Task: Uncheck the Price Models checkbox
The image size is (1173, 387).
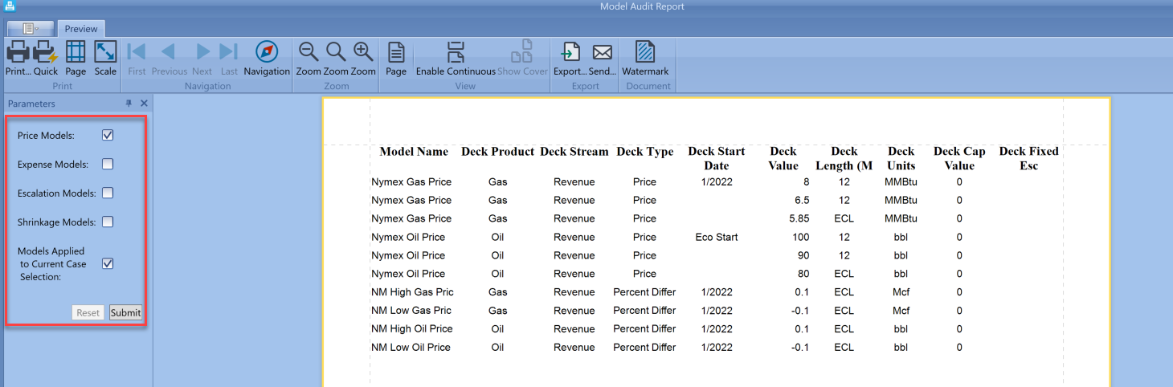Action: pos(108,136)
